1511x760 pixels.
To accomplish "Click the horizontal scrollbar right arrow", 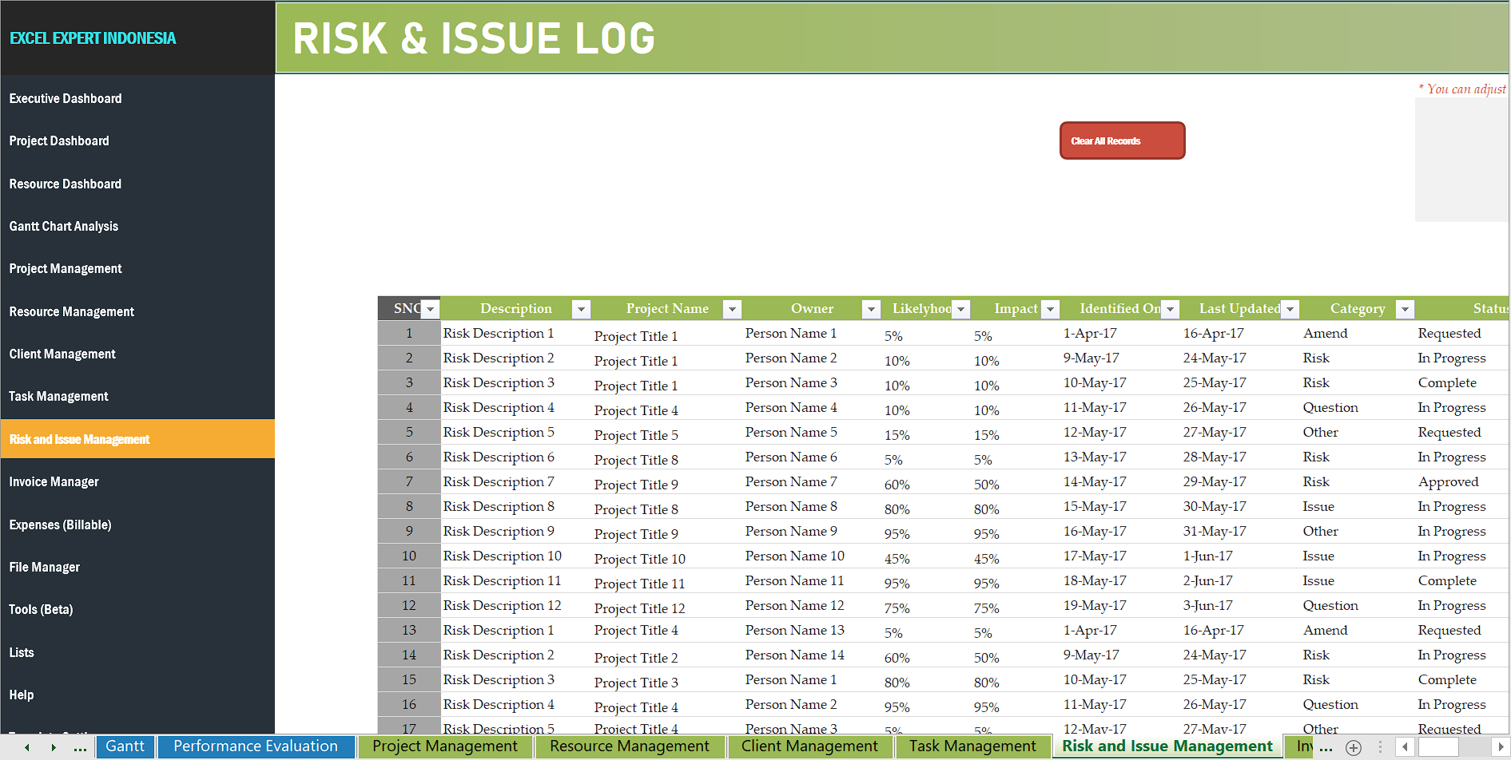I will click(x=1501, y=747).
